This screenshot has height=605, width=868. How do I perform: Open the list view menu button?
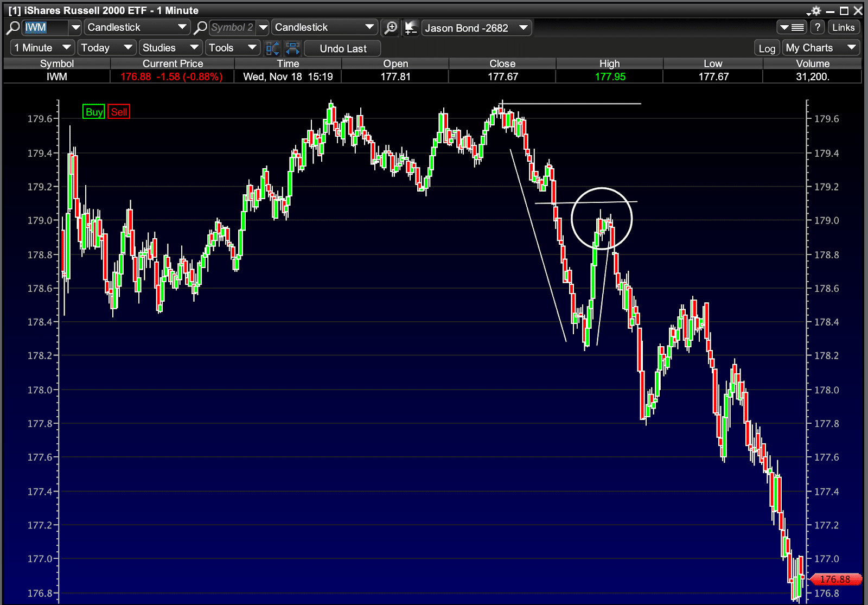point(792,28)
